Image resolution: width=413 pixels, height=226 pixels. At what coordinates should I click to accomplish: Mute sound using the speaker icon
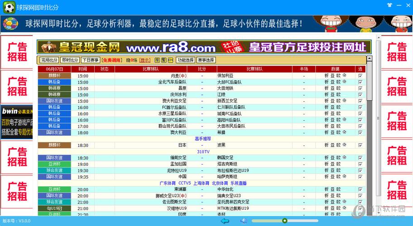244,221
